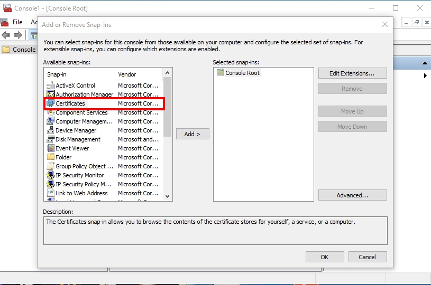Click the Console1 title bar application icon
The width and height of the screenshot is (431, 285).
coord(7,8)
